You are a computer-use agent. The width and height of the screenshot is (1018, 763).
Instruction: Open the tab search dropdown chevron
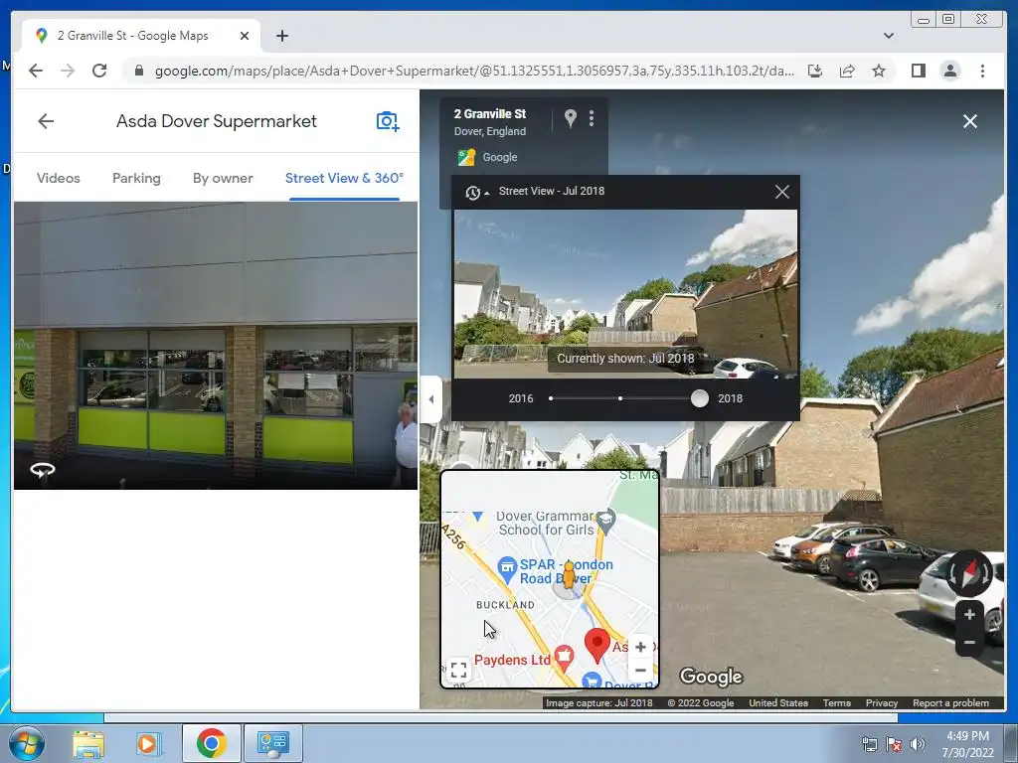pyautogui.click(x=888, y=36)
